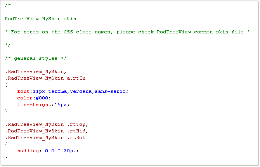Click the '.RadTreeView_MySkin .rtBot' selector
260x167 pixels.
[x=45, y=138]
